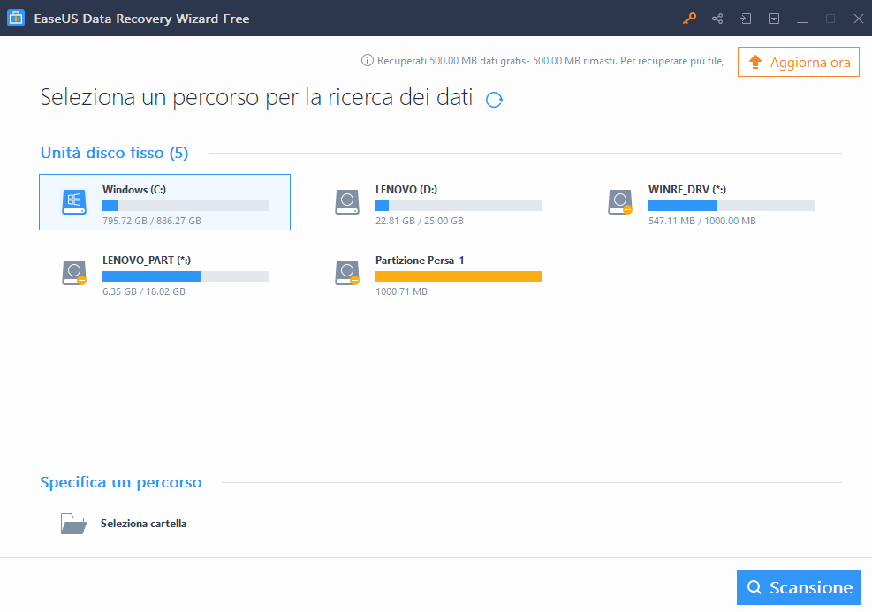Close the EaseUS window
This screenshot has width=872, height=612.
[858, 19]
